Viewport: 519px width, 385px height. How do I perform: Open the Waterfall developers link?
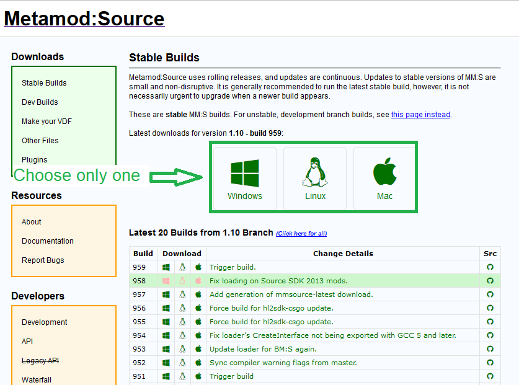click(37, 379)
